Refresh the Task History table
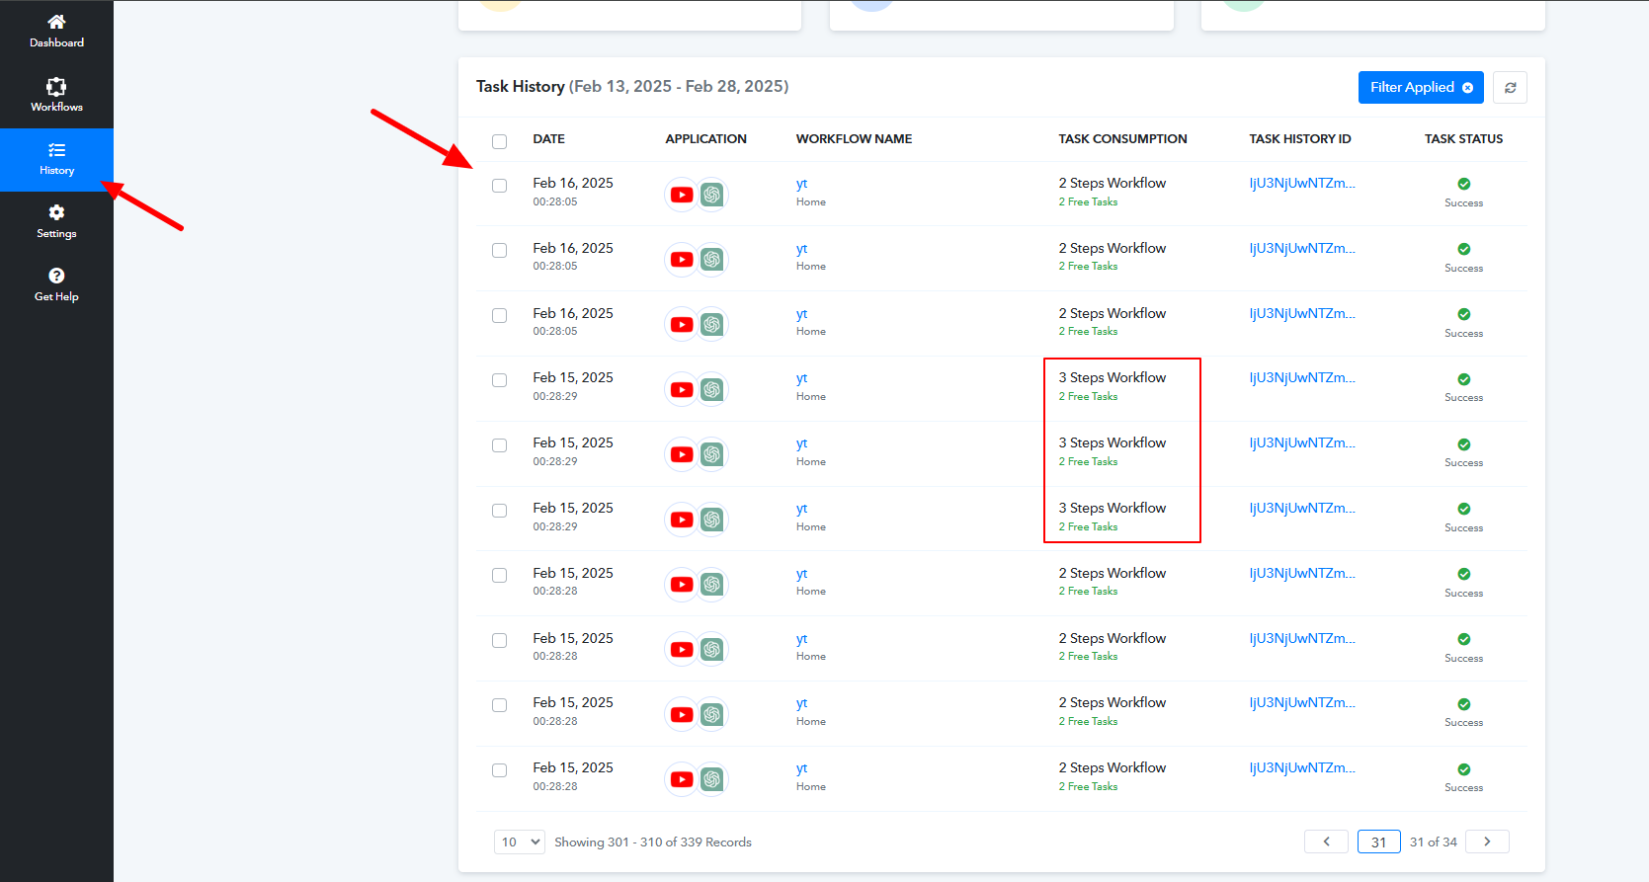The height and width of the screenshot is (882, 1649). pyautogui.click(x=1510, y=88)
